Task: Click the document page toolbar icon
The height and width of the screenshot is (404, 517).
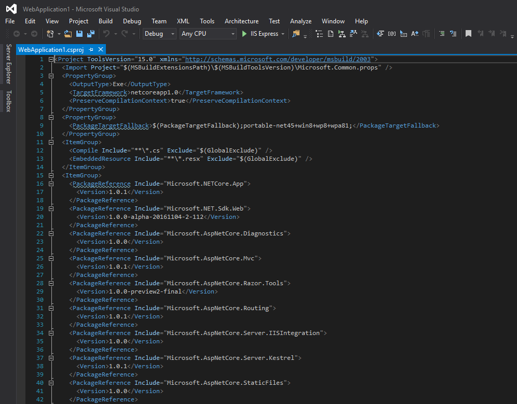Action: coord(330,34)
